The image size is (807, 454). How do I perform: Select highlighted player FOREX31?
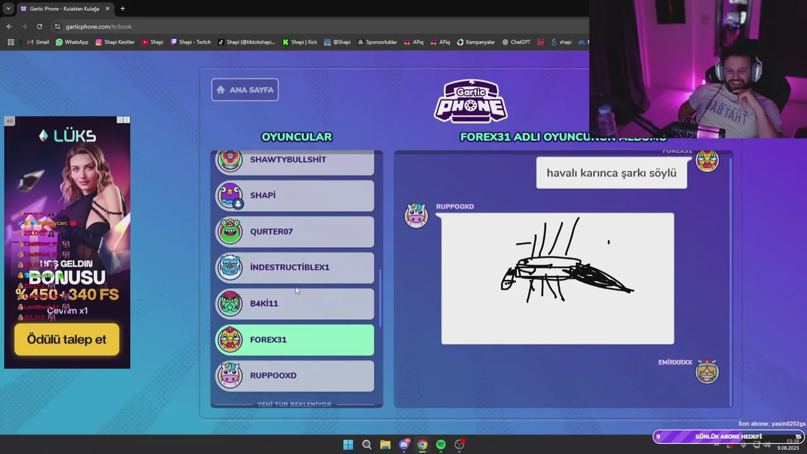pyautogui.click(x=295, y=339)
